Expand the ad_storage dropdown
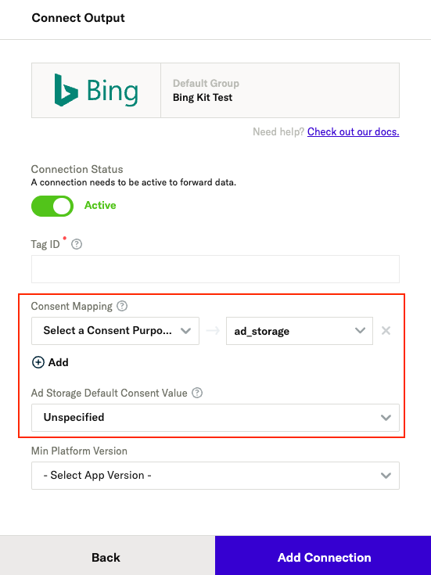The height and width of the screenshot is (575, 431). tap(300, 331)
